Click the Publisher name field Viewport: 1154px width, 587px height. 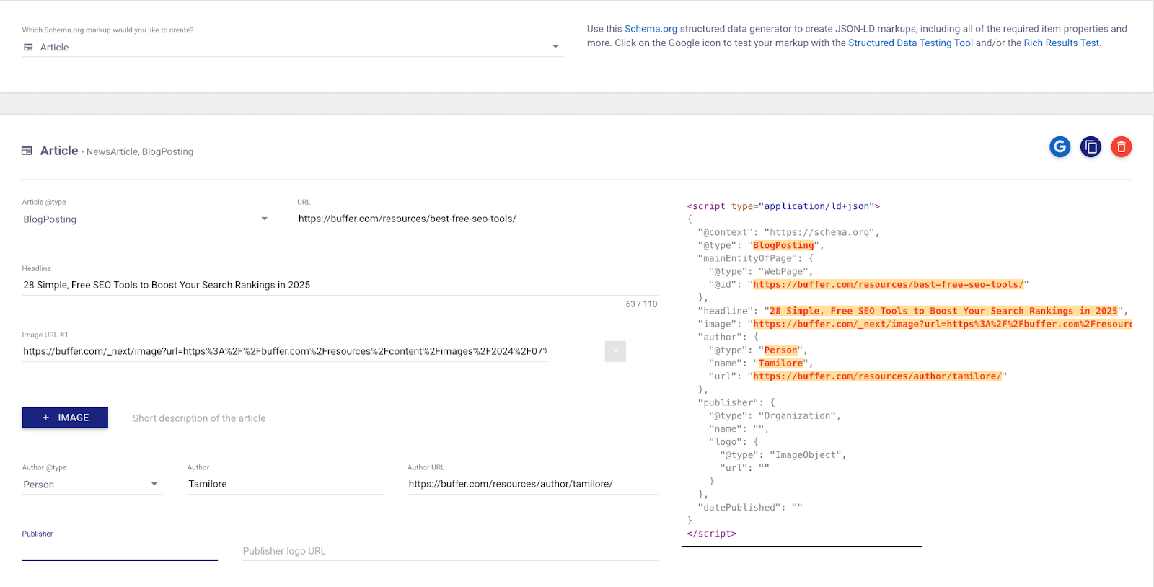point(120,550)
